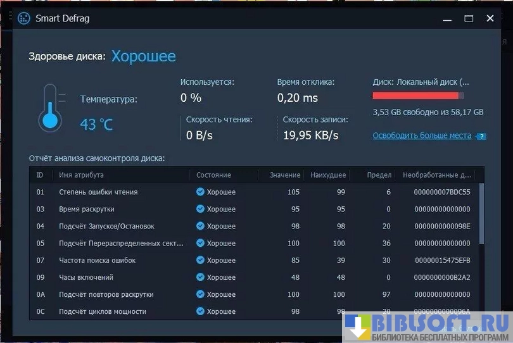Select the Подсчёт повторов раскрутки row
The height and width of the screenshot is (343, 513).
pyautogui.click(x=106, y=294)
